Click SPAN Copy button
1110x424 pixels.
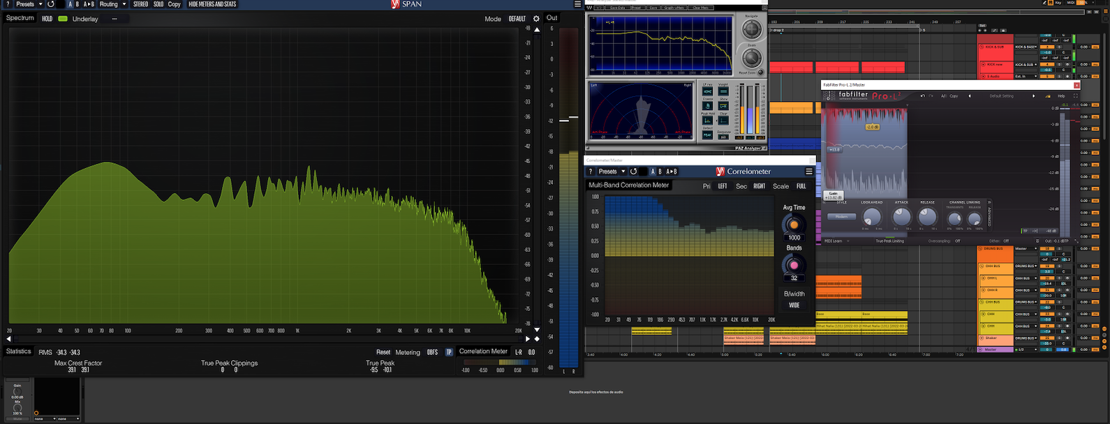click(175, 4)
